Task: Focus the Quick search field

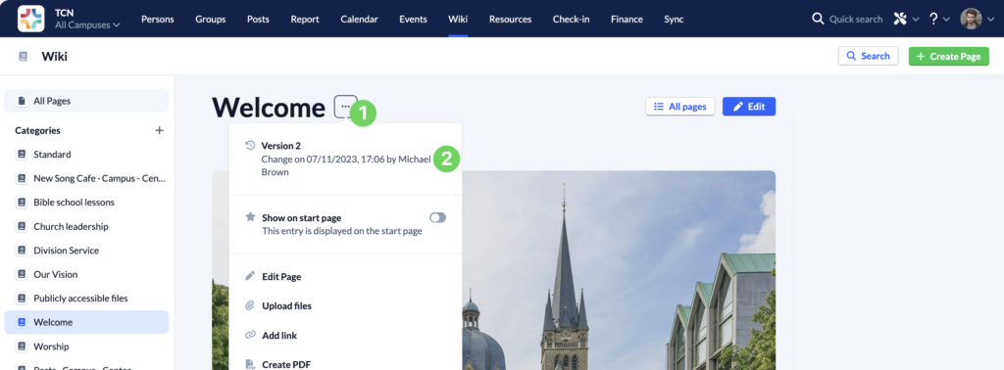Action: click(x=855, y=20)
